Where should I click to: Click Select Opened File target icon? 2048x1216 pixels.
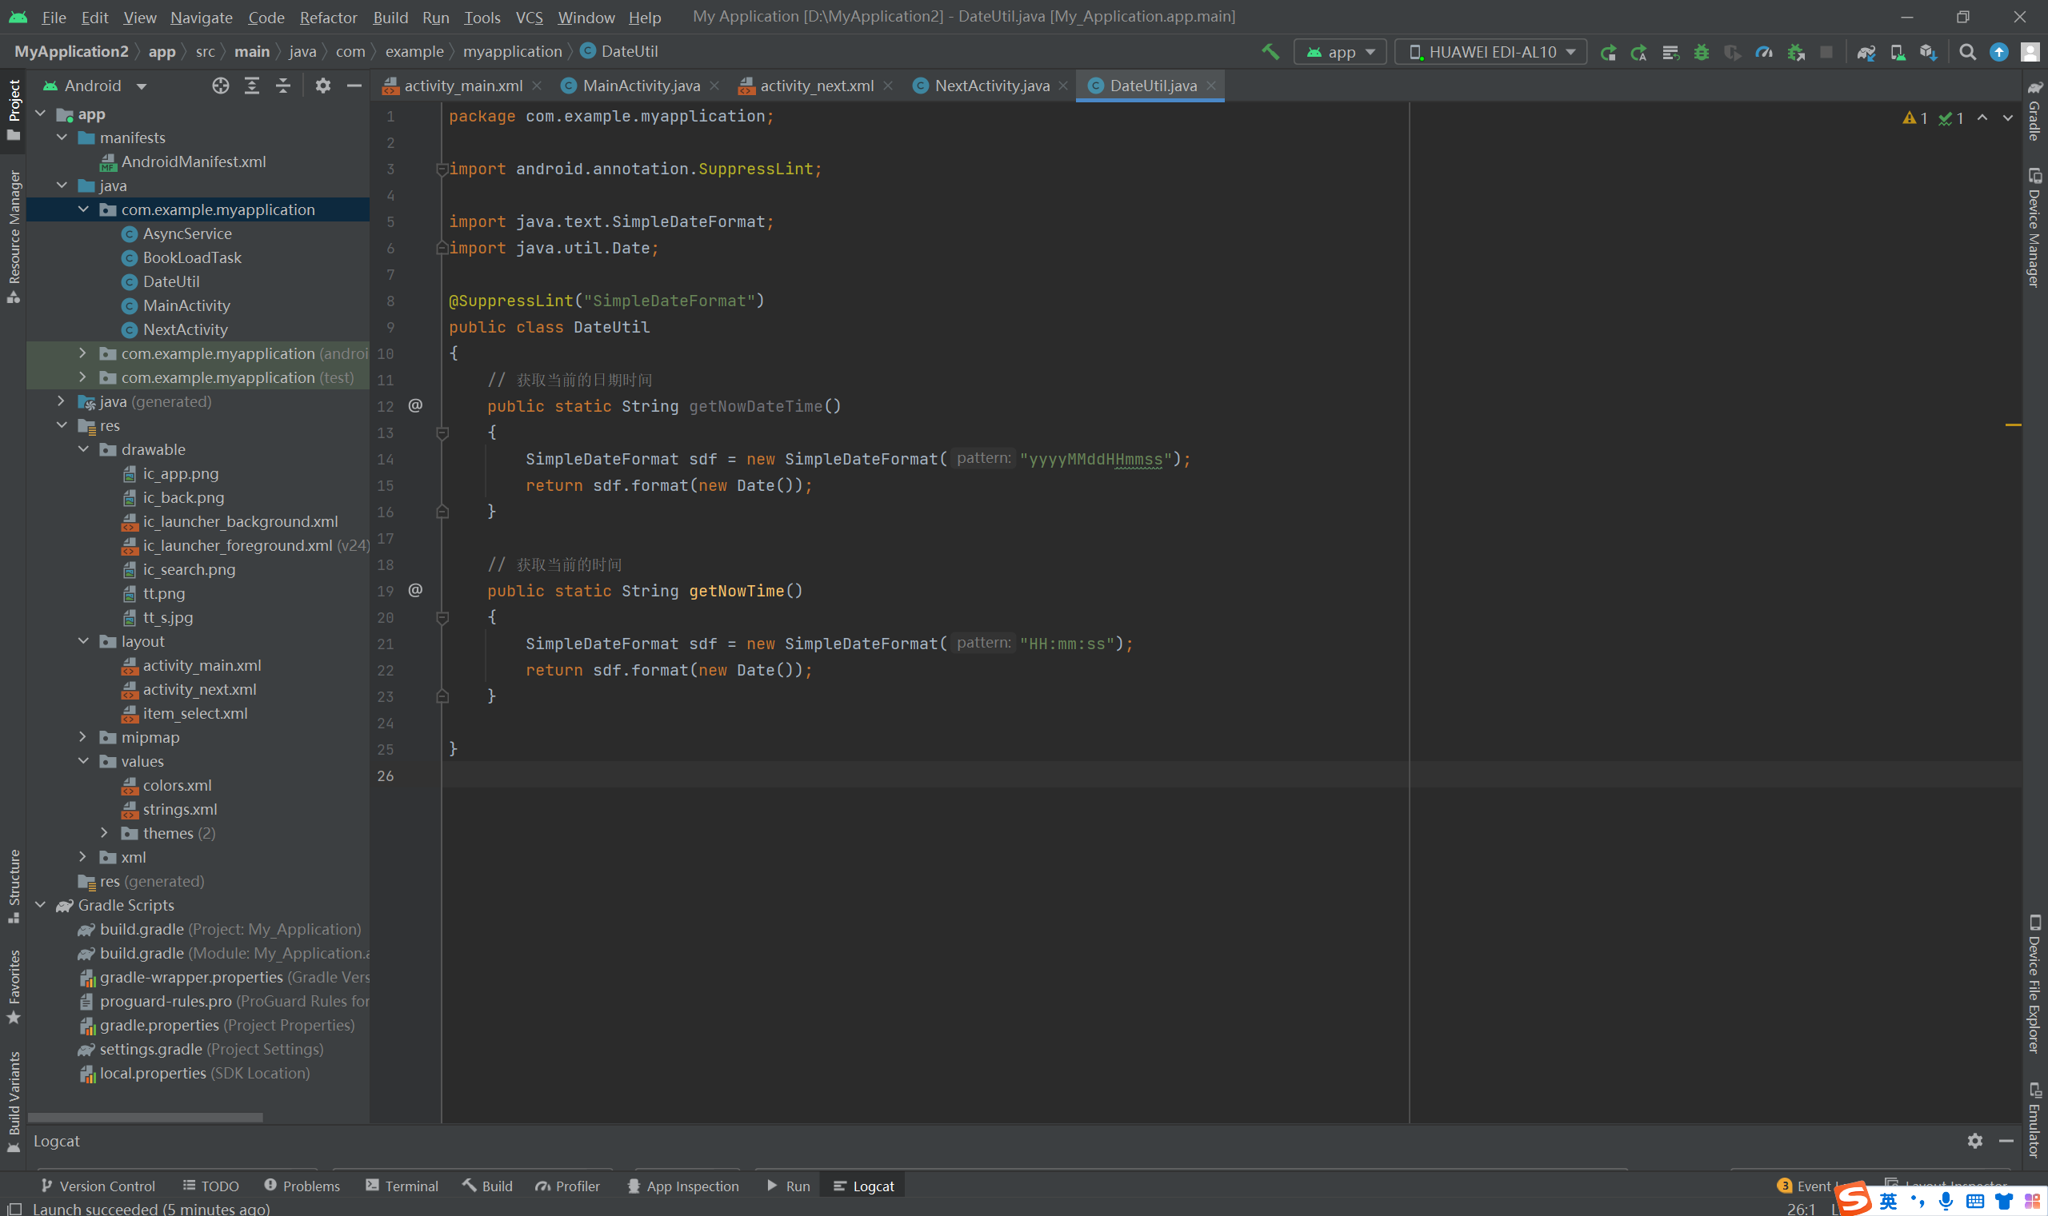tap(220, 86)
